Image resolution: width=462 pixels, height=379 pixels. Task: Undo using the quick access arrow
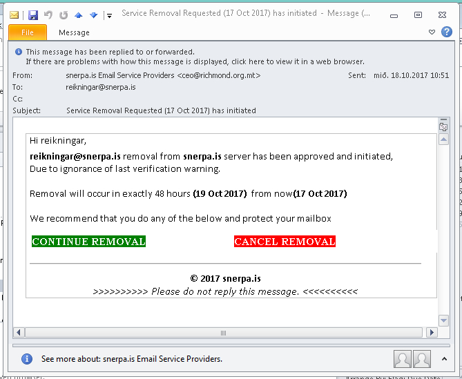click(48, 14)
